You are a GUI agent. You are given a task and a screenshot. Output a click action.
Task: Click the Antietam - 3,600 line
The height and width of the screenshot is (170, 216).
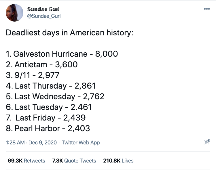[x=42, y=64]
